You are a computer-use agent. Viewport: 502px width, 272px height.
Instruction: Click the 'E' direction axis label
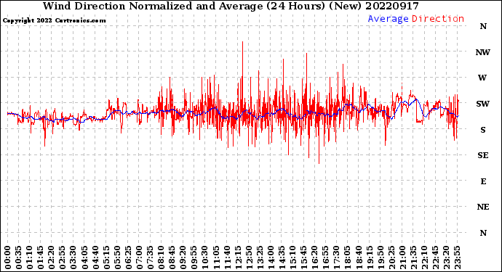(483, 181)
